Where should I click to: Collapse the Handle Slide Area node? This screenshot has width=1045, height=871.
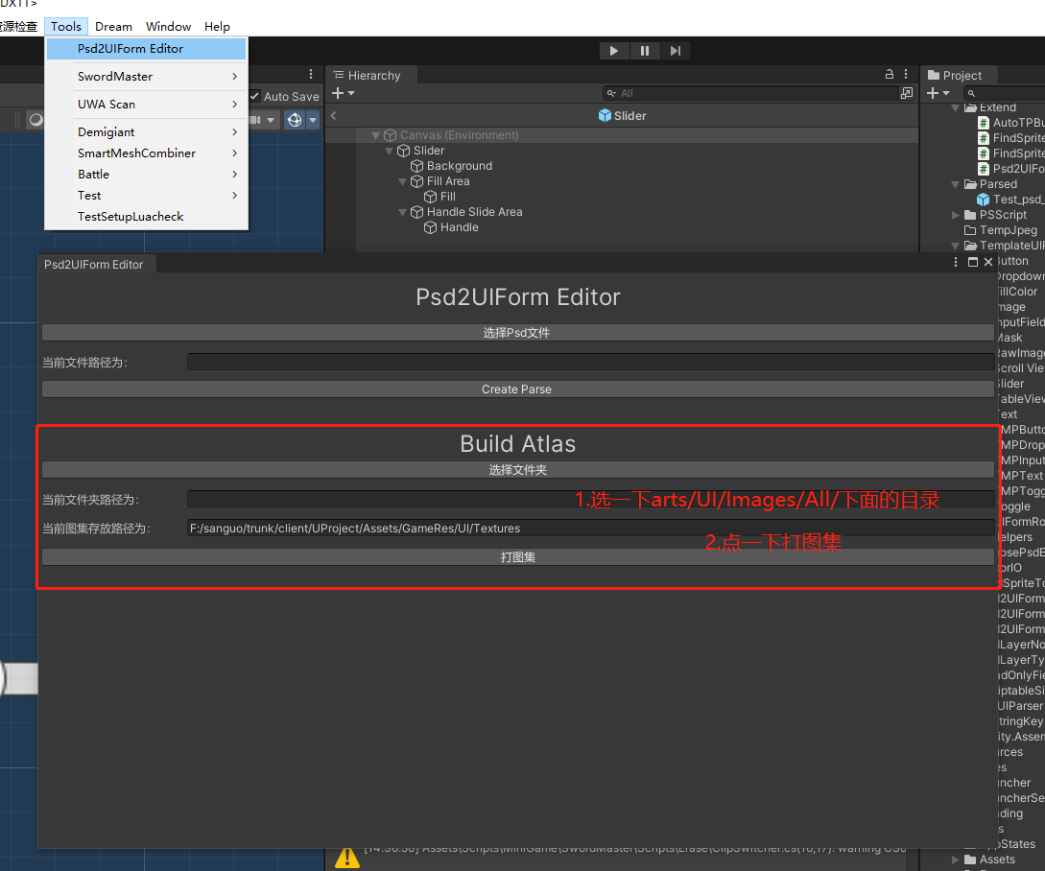point(402,212)
